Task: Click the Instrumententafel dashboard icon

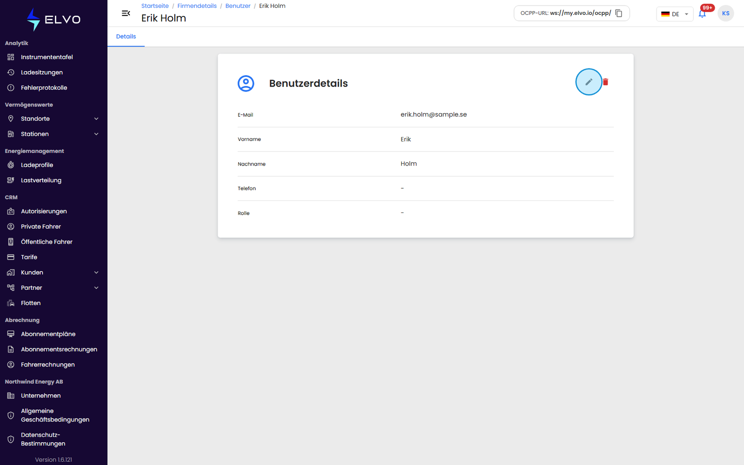Action: 11,57
